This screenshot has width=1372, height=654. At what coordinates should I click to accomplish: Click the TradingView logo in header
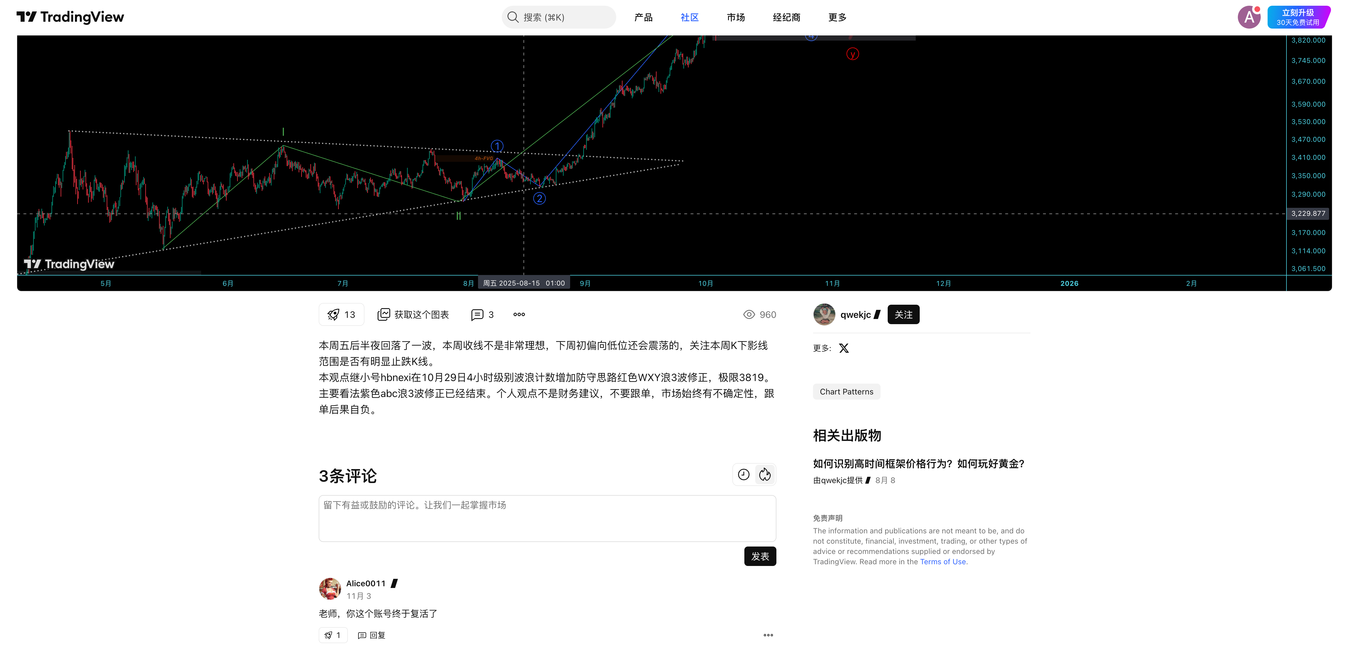tap(70, 17)
